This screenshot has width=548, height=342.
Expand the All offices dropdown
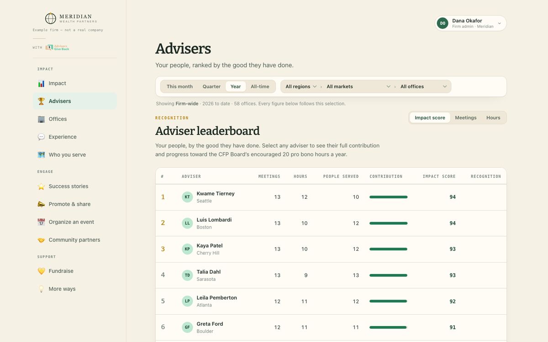click(x=424, y=87)
